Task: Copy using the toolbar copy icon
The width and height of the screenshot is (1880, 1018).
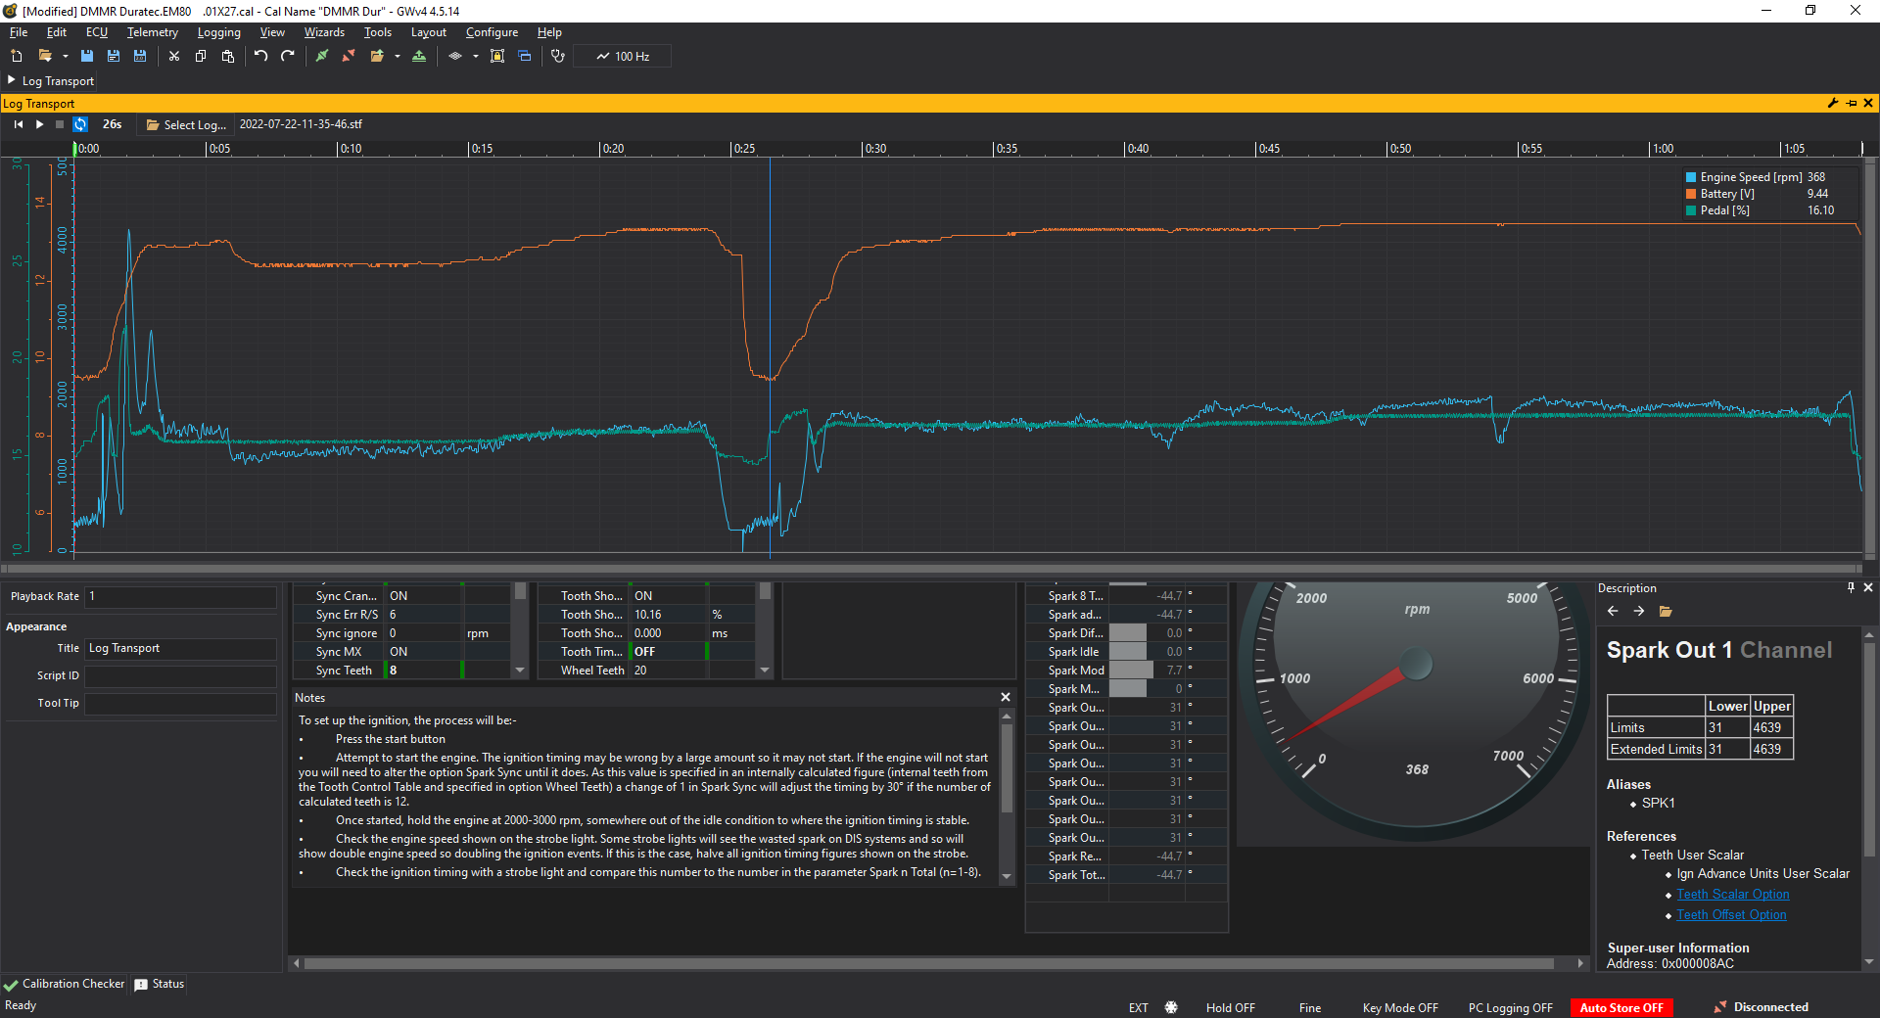Action: tap(201, 56)
